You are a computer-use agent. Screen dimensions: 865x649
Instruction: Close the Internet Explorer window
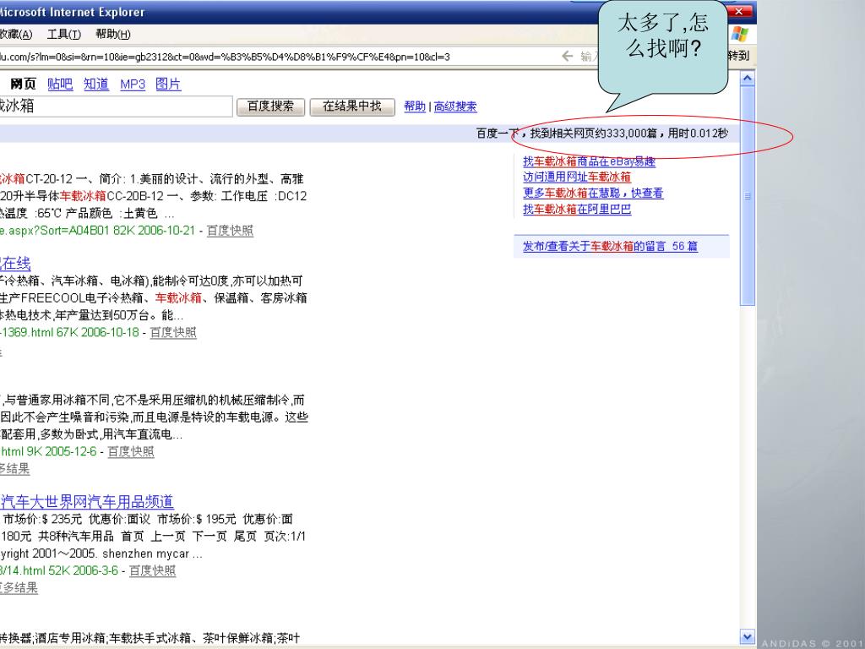(738, 11)
